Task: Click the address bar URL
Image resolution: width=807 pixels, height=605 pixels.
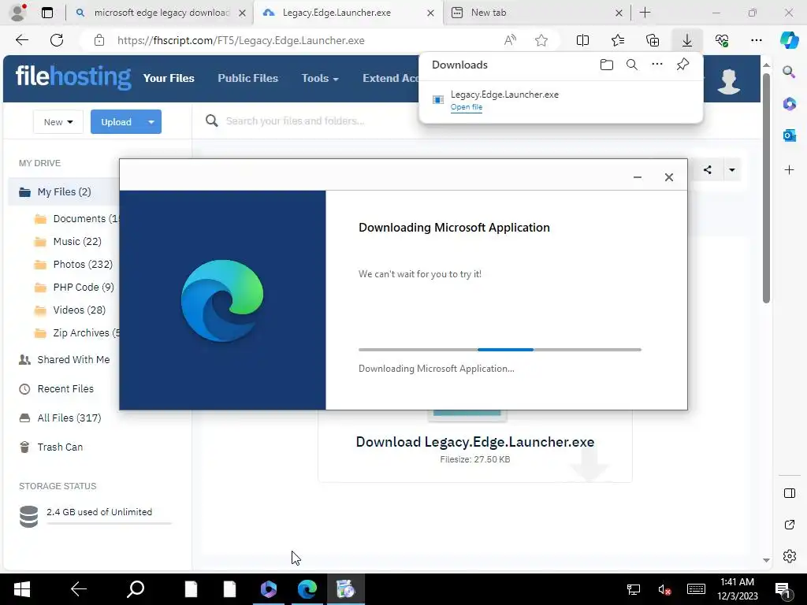Action: [x=241, y=40]
